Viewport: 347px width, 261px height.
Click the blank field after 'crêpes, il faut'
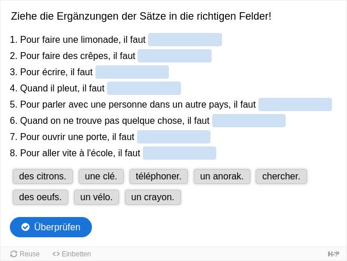click(175, 56)
